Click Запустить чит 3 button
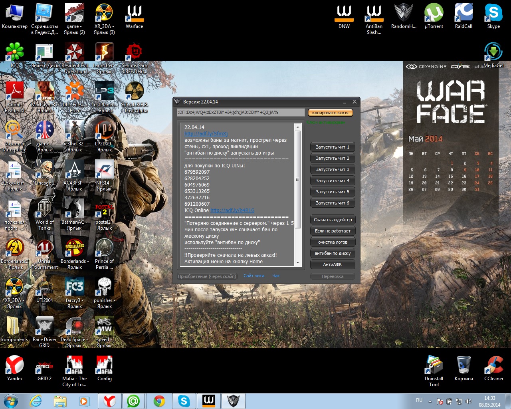511x409 pixels. click(333, 169)
